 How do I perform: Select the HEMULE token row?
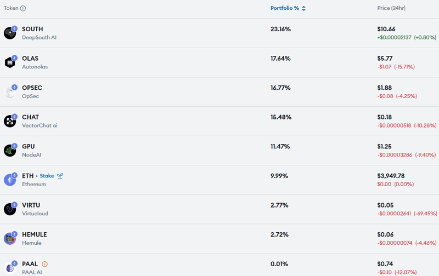219,239
